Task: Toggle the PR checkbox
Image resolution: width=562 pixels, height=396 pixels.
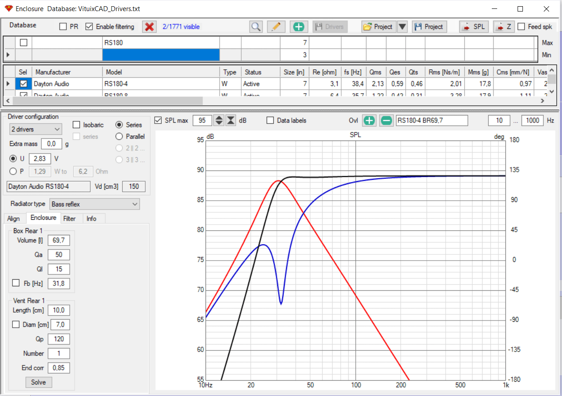Action: [x=63, y=27]
